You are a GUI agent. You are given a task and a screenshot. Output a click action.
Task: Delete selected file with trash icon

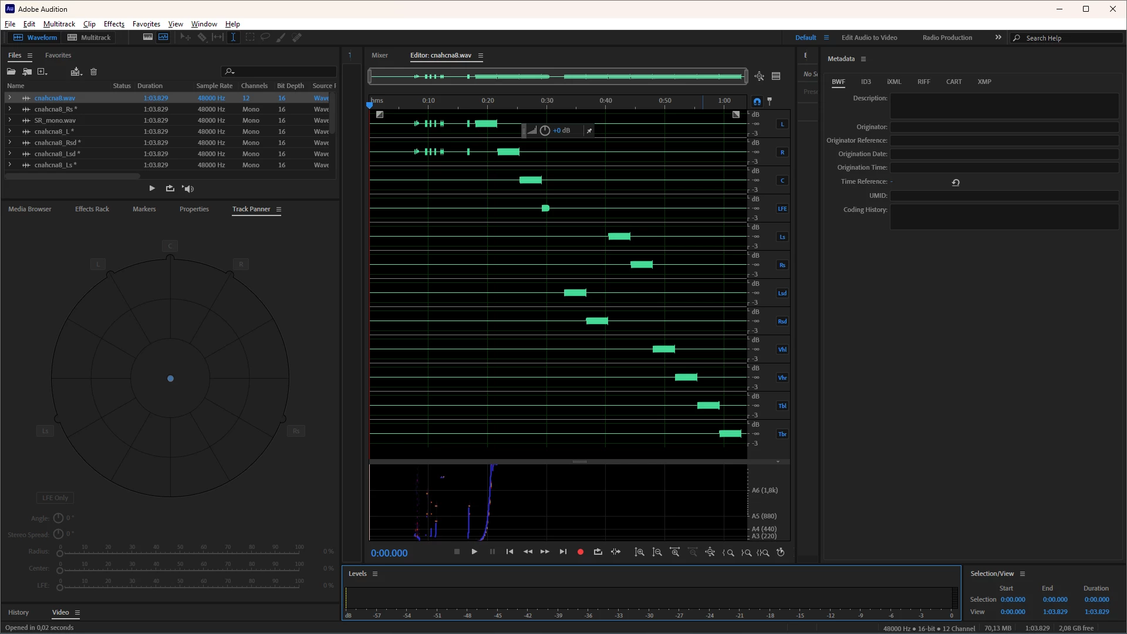tap(93, 72)
